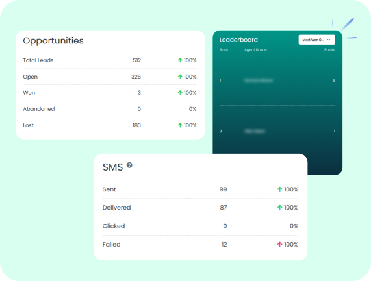
Task: Click the Opportunities card title
Action: click(53, 41)
